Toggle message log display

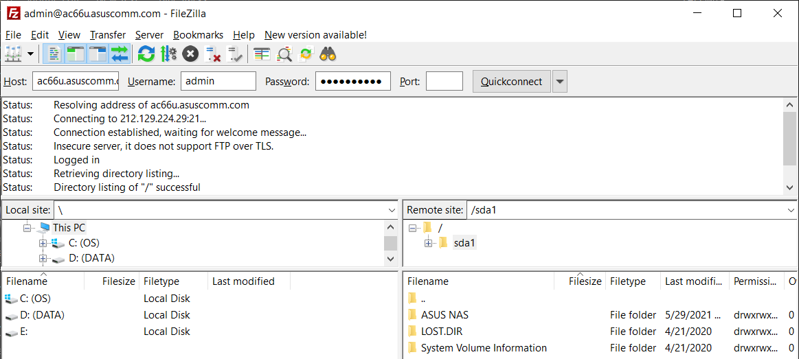54,54
